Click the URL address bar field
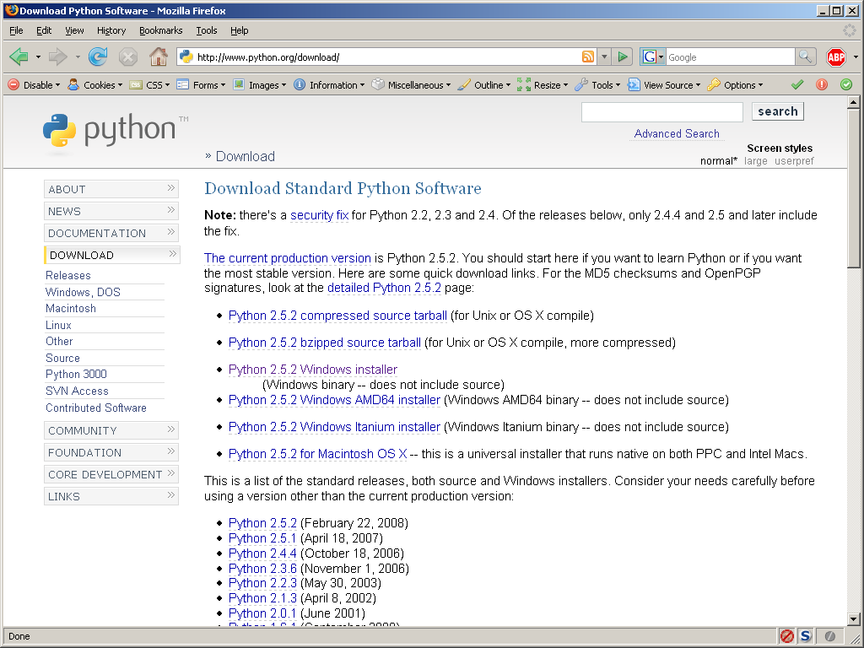The image size is (864, 648). click(386, 57)
